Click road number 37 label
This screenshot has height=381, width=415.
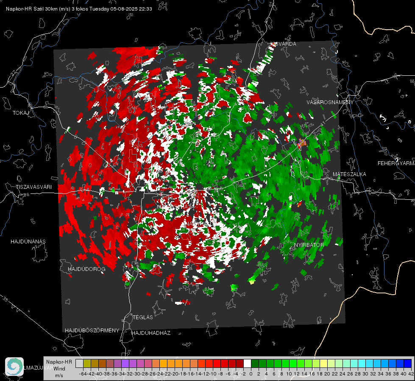point(14,72)
